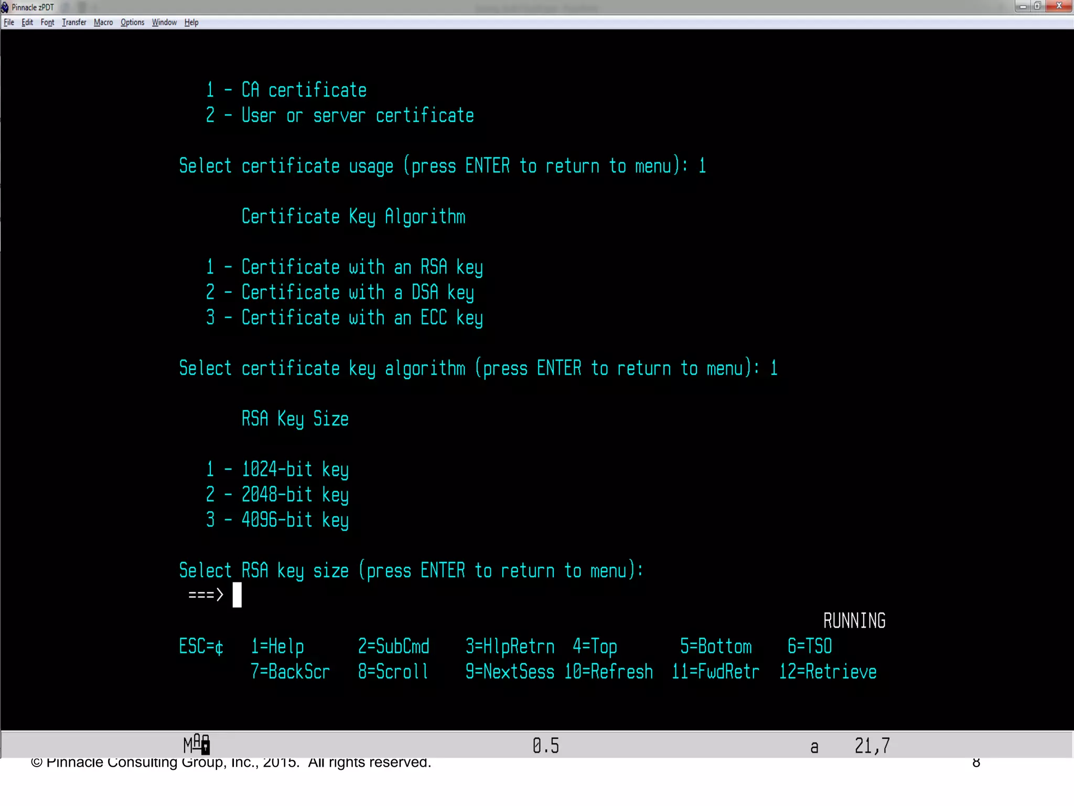Place cursor at the ===> command input field
Viewport: 1074px width, 806px height.
click(237, 595)
